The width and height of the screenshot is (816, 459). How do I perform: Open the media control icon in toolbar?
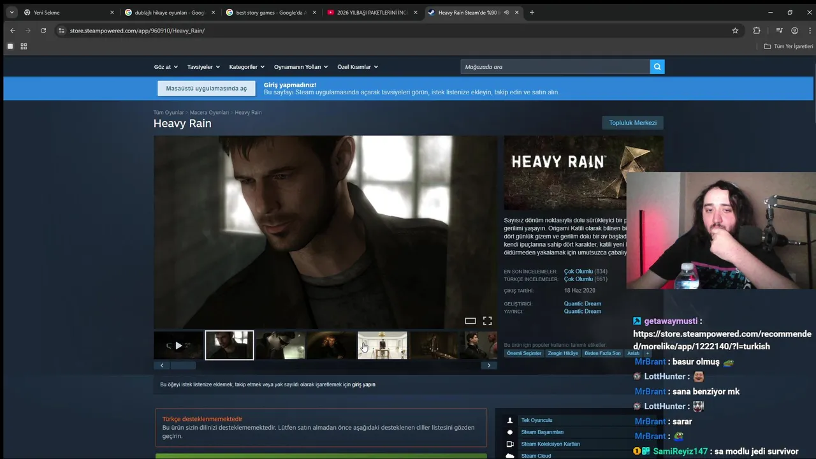(x=779, y=31)
